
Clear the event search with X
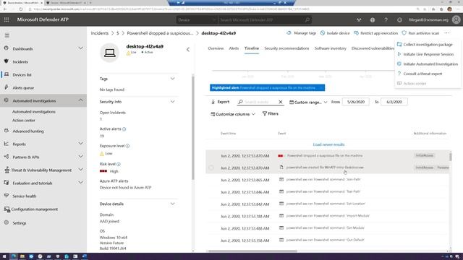click(281, 102)
